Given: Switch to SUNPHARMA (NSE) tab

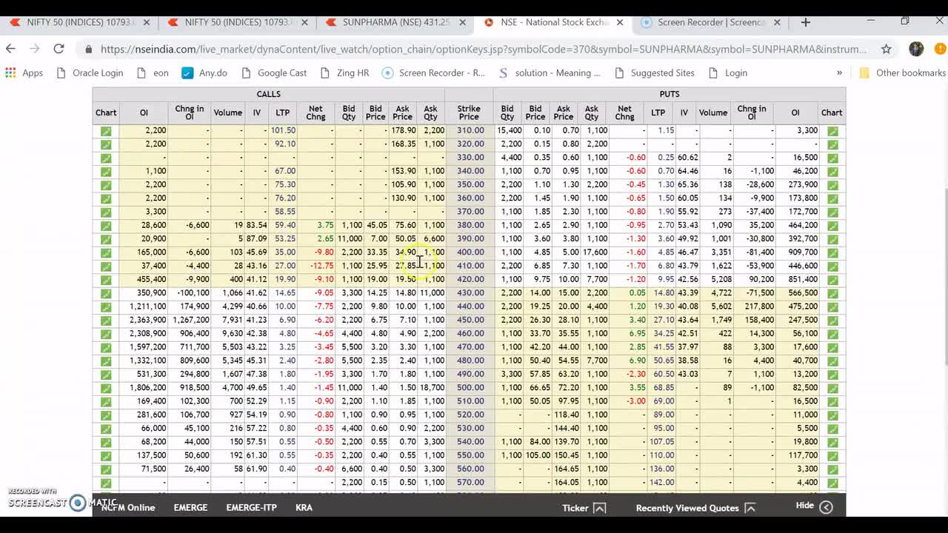Looking at the screenshot, I should pos(395,22).
